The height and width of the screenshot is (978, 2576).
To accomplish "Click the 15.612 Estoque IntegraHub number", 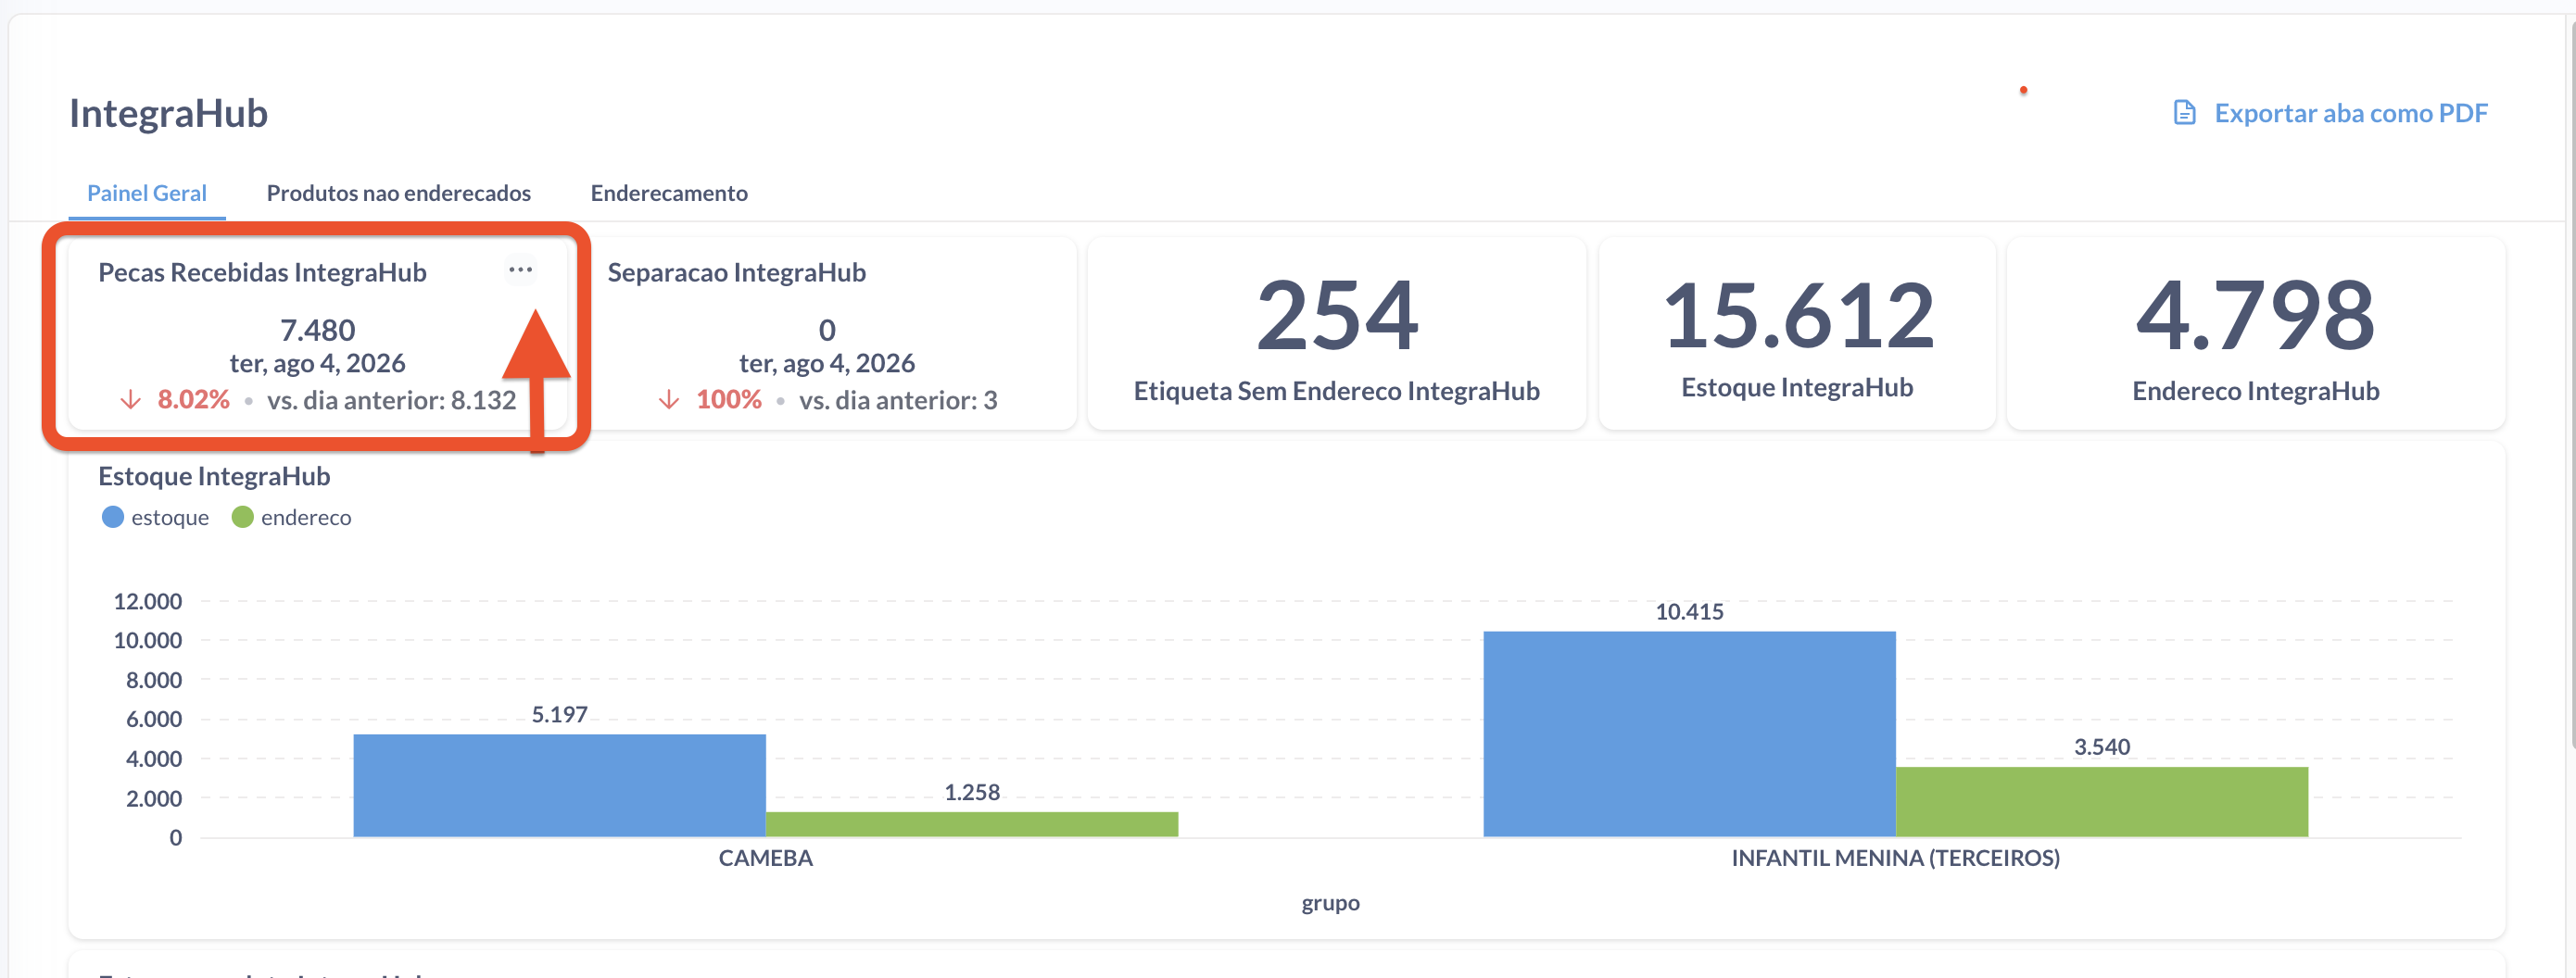I will (x=1798, y=316).
